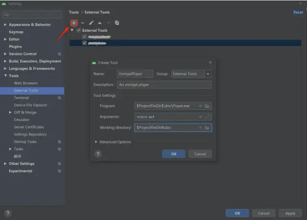Expand Languages & Frameworks node
Image resolution: width=307 pixels, height=220 pixels.
[x=5, y=69]
